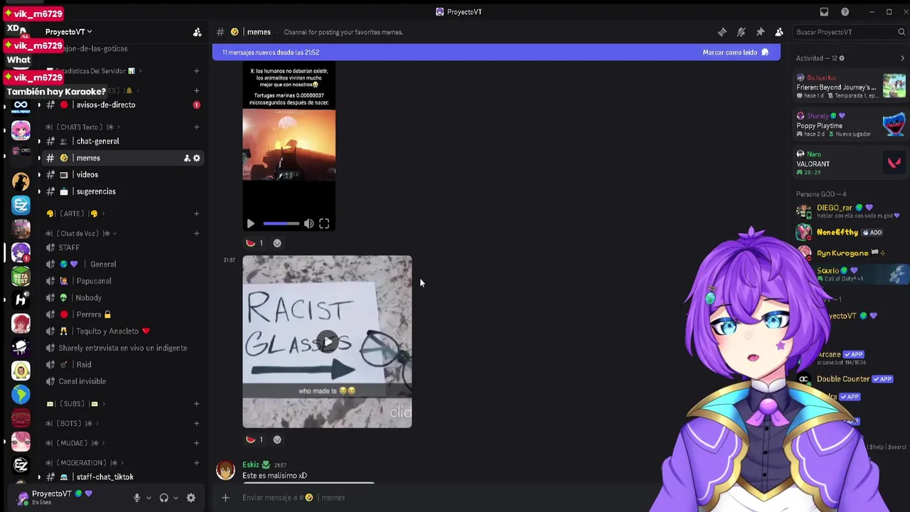Viewport: 910px width, 512px height.
Task: Click watermelon reaction under first video
Action: click(255, 243)
